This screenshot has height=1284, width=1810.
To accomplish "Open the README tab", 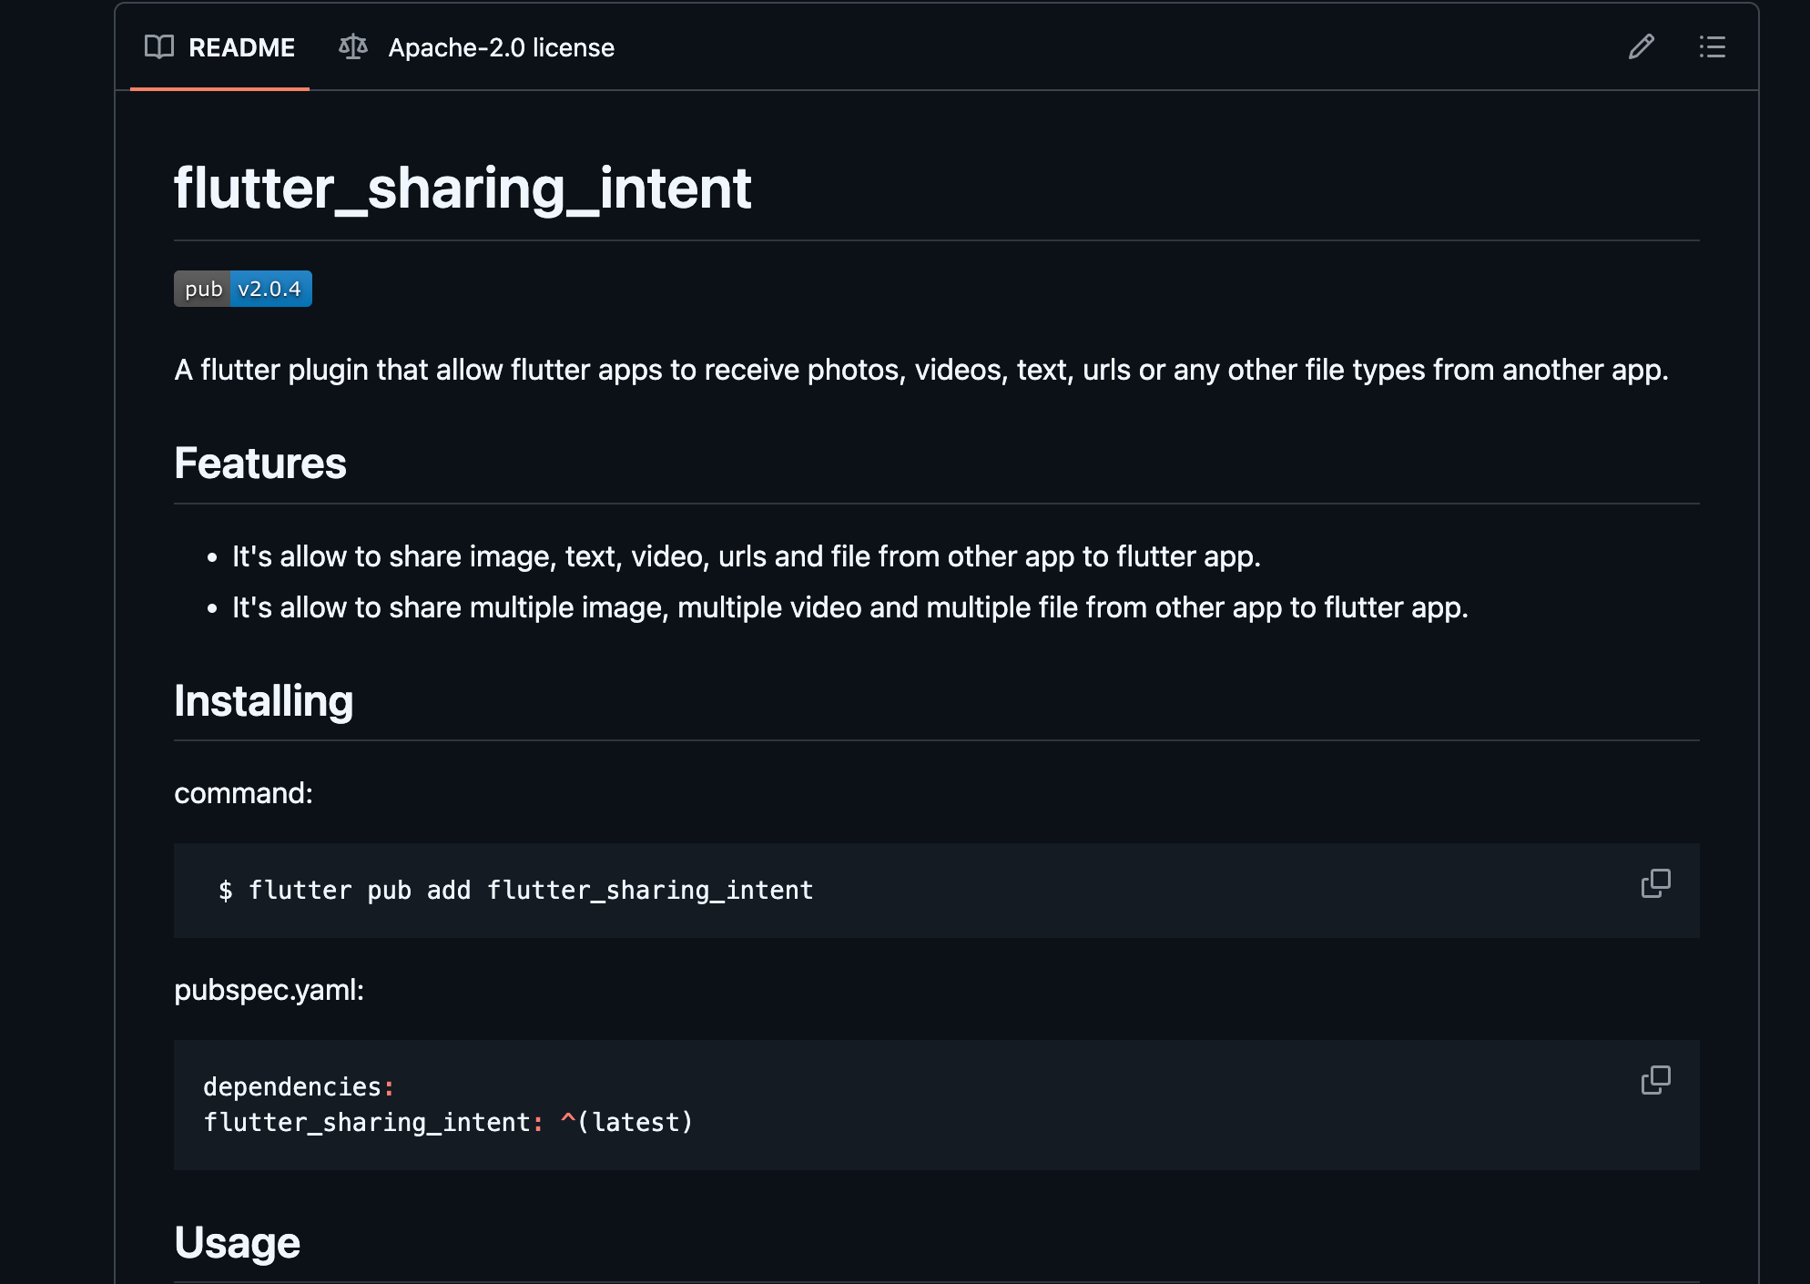I will coord(219,47).
